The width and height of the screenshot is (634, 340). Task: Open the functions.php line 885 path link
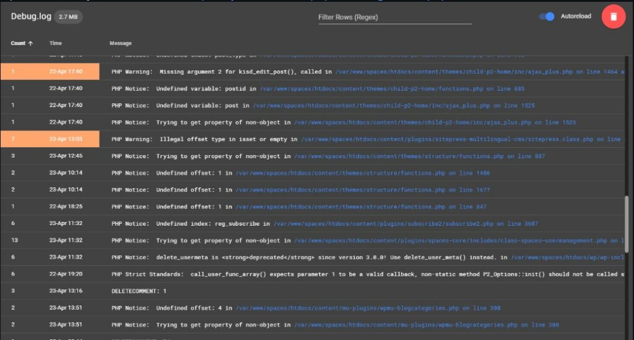(x=392, y=88)
